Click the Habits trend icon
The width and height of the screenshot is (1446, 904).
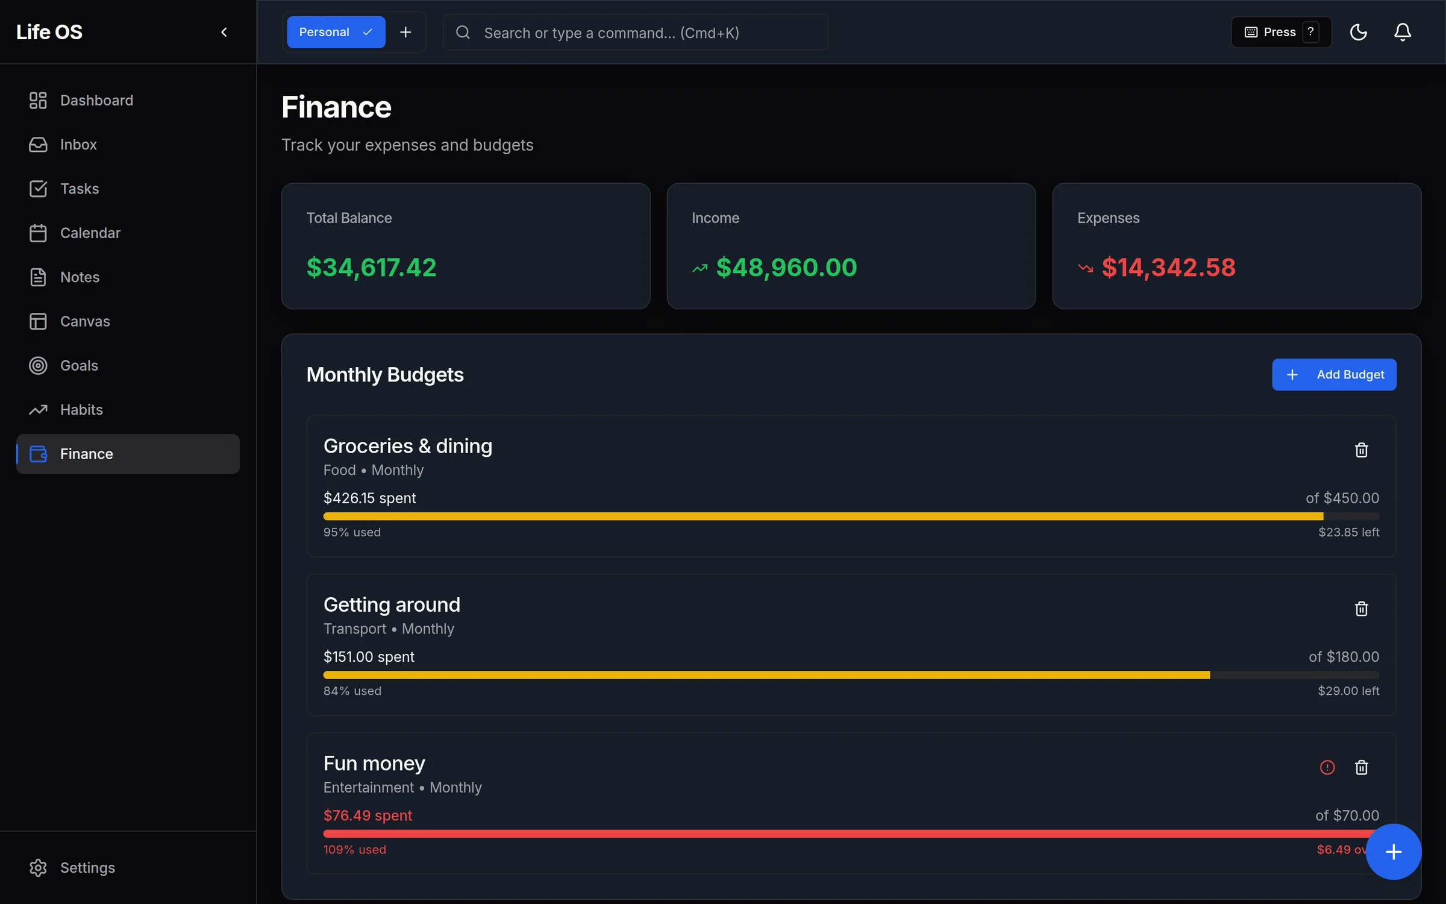(x=38, y=410)
